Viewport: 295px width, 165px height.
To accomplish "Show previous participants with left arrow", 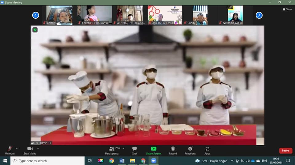I will [36, 15].
